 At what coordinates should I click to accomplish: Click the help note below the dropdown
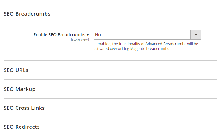(x=145, y=46)
